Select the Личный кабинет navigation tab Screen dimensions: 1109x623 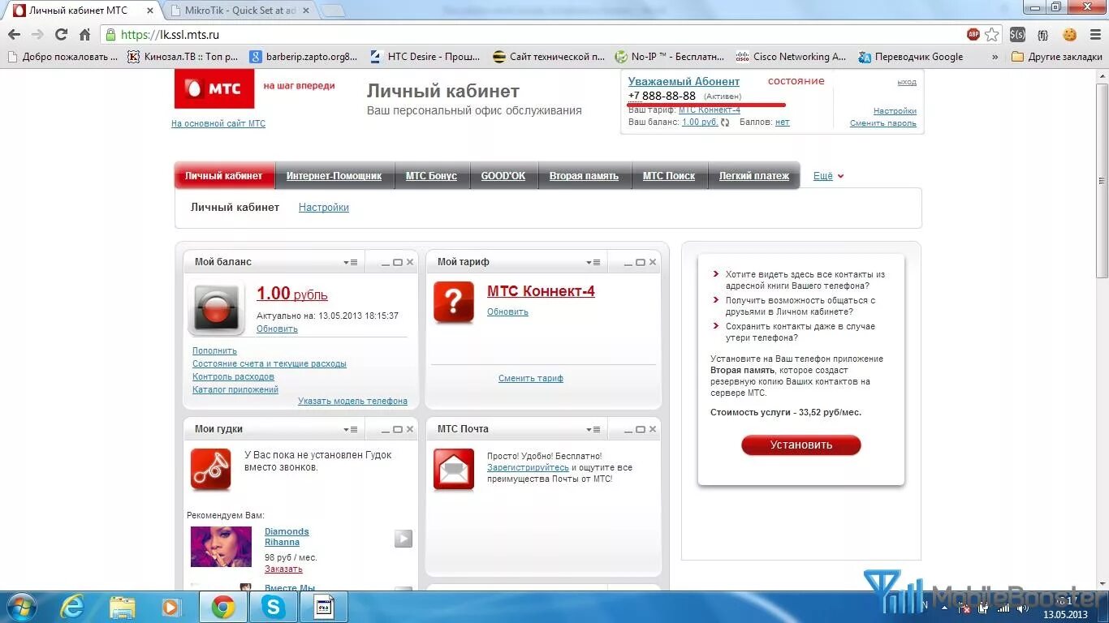(x=224, y=175)
